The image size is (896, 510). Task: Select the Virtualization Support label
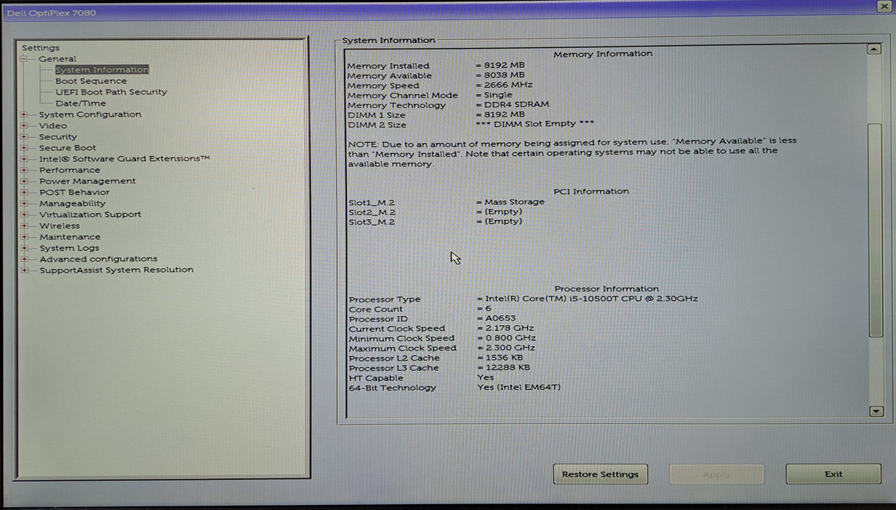tap(90, 214)
